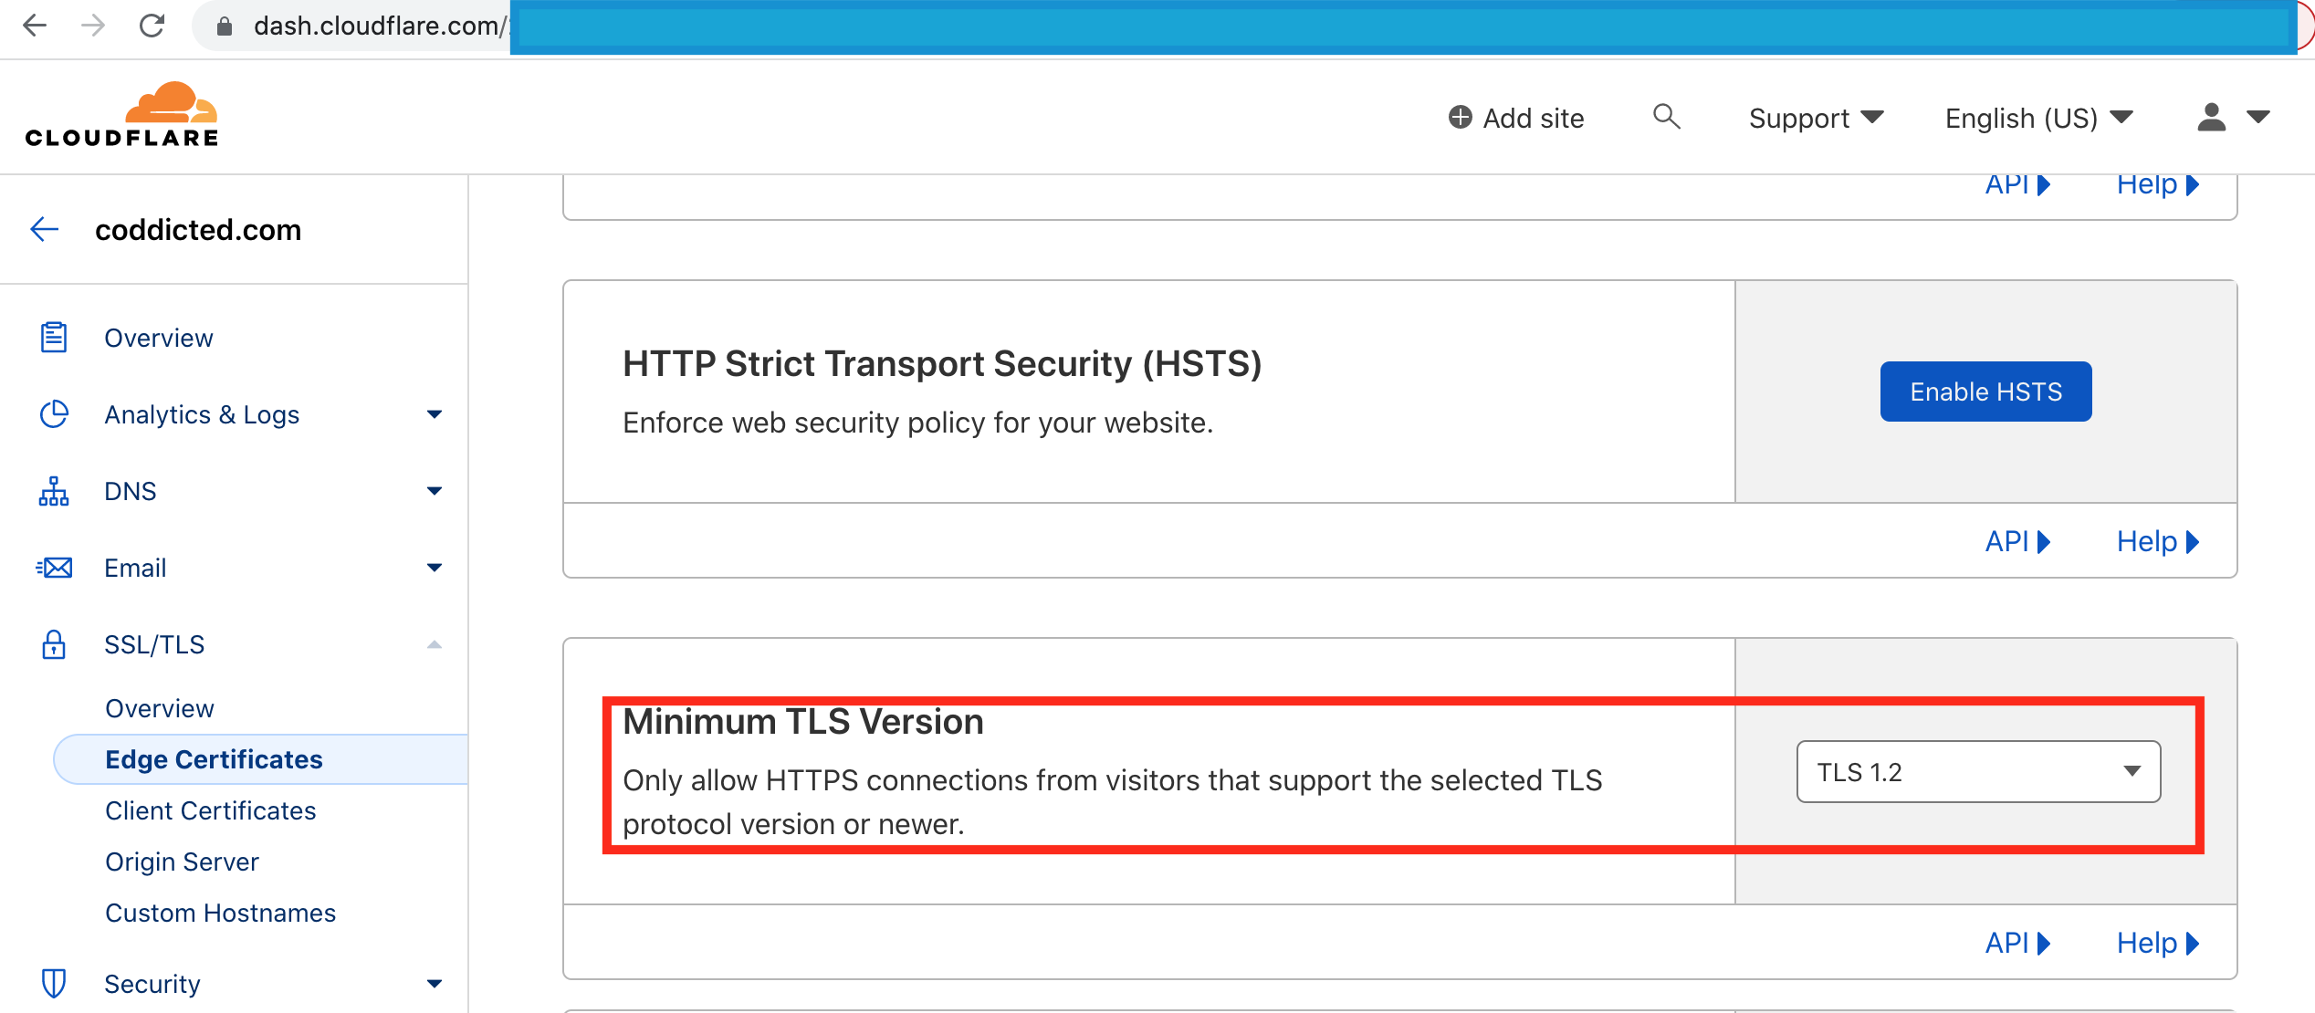The height and width of the screenshot is (1013, 2315).
Task: Open the Support dropdown menu
Action: coord(1816,118)
